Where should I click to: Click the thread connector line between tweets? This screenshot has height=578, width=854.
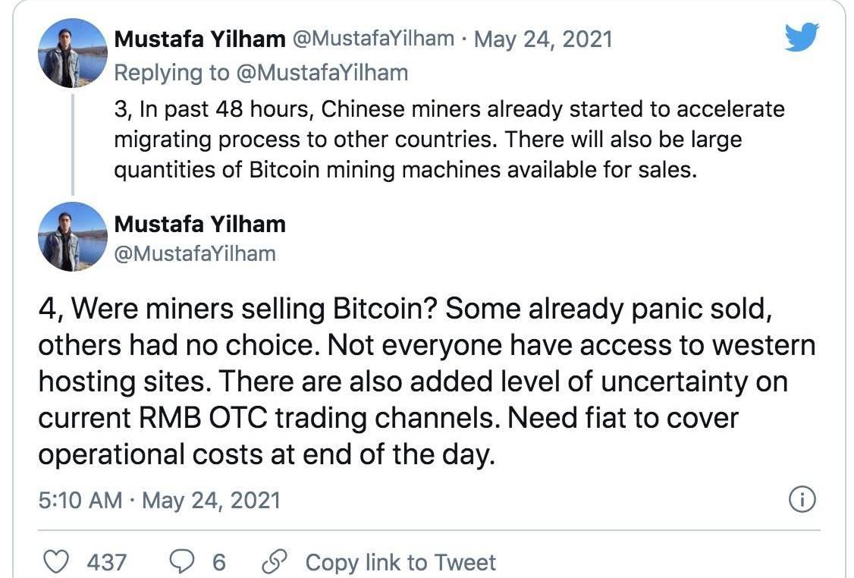pos(73,144)
